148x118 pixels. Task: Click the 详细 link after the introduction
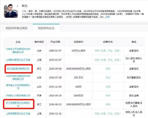point(107,17)
